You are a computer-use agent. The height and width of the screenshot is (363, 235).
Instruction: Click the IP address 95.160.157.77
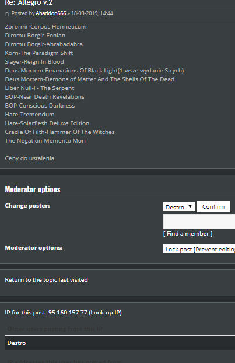[x=68, y=313]
